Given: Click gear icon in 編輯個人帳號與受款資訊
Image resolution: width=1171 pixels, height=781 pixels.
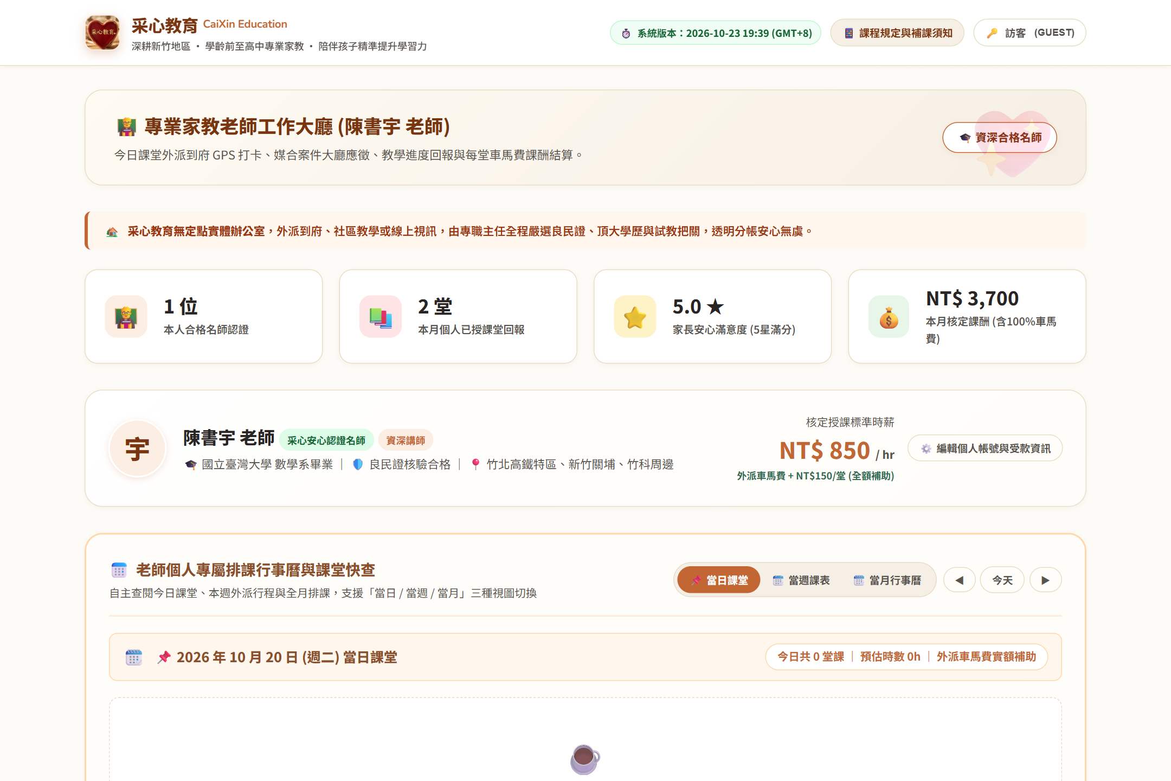Looking at the screenshot, I should point(926,449).
